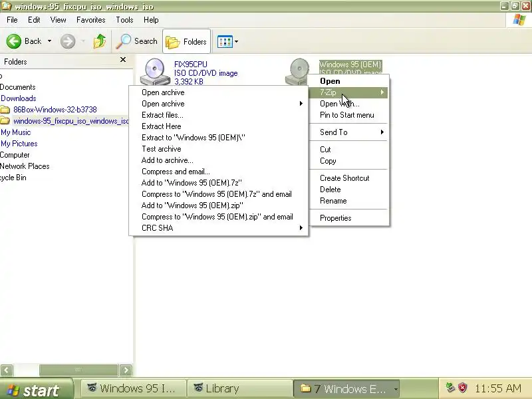
Task: Select the FIX95CPU ISO disc icon
Action: point(155,72)
